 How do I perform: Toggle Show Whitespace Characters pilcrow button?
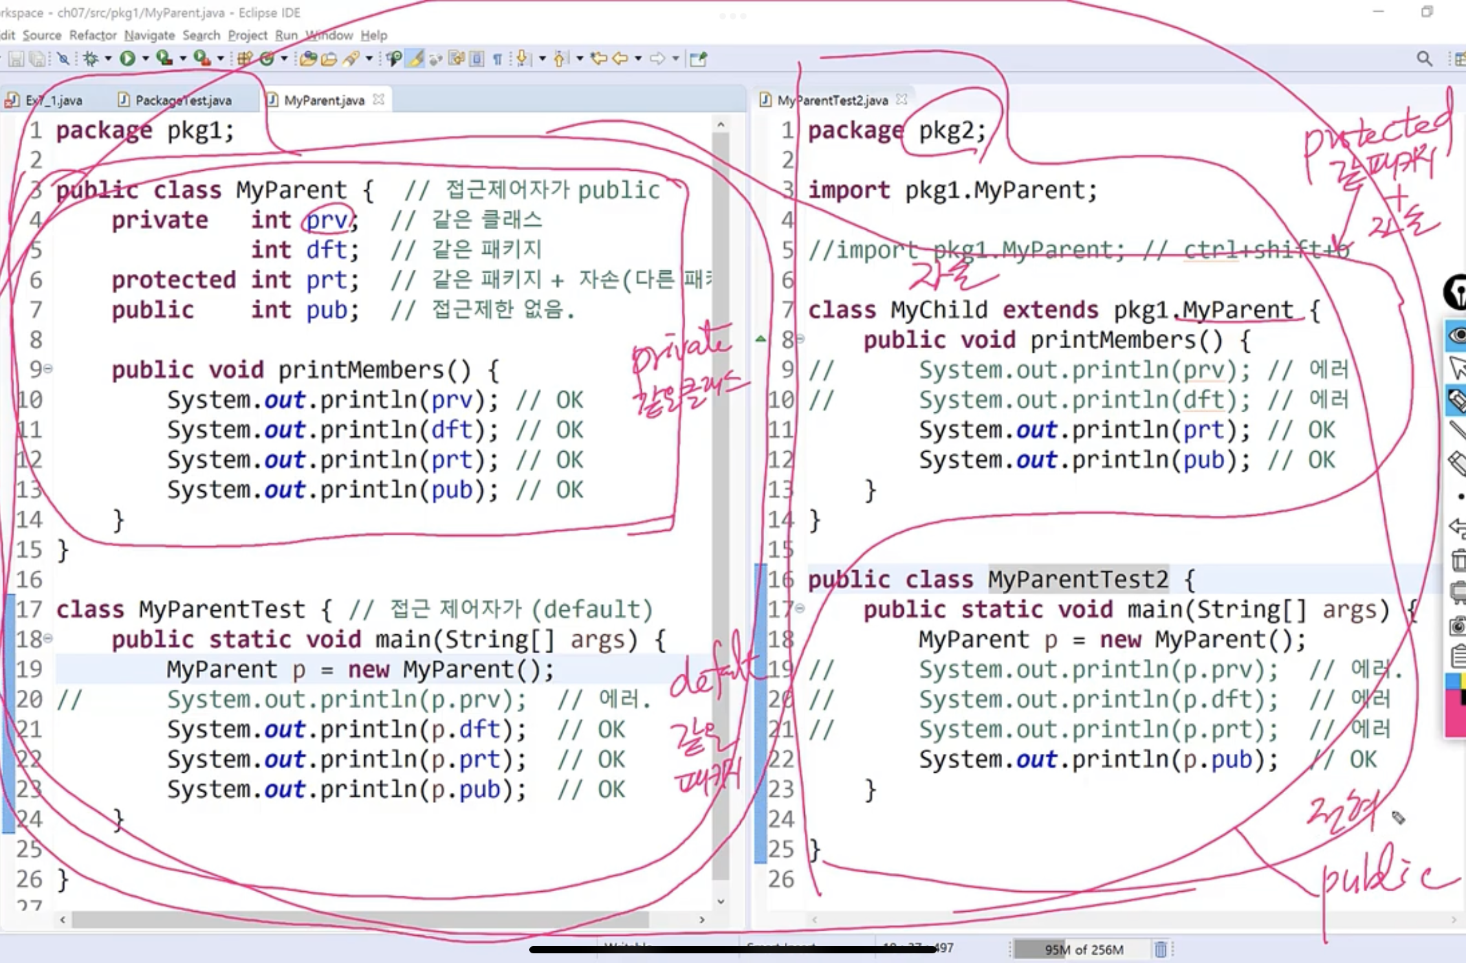coord(498,59)
